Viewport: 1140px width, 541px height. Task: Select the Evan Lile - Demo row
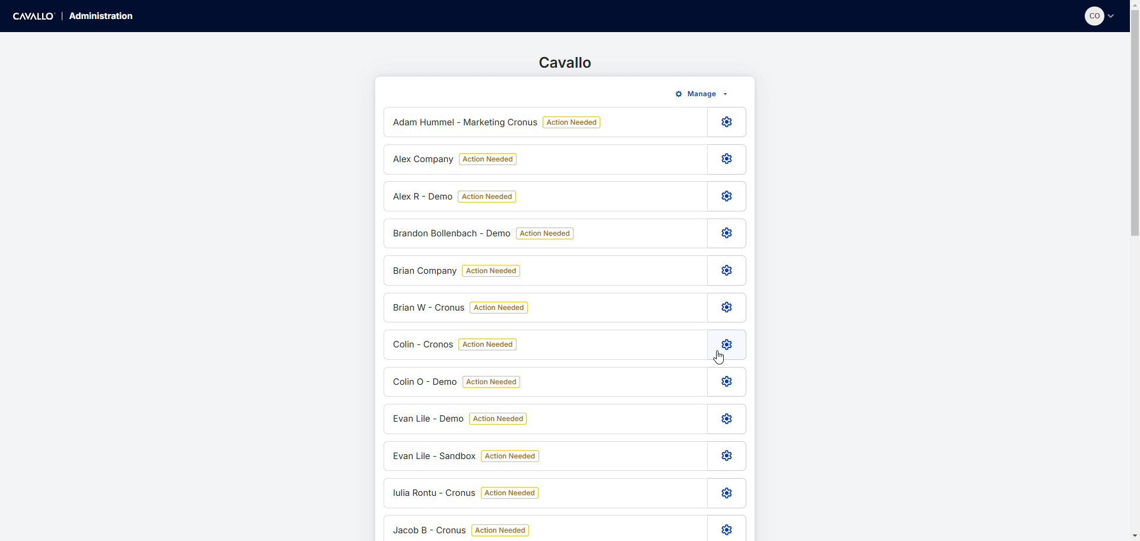tap(546, 419)
